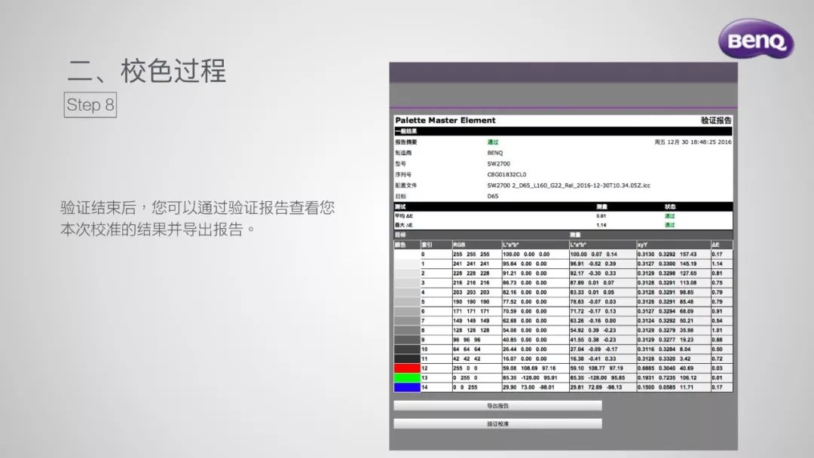Viewport: 814px width, 458px height.
Task: Click the RGB column header
Action: point(458,244)
